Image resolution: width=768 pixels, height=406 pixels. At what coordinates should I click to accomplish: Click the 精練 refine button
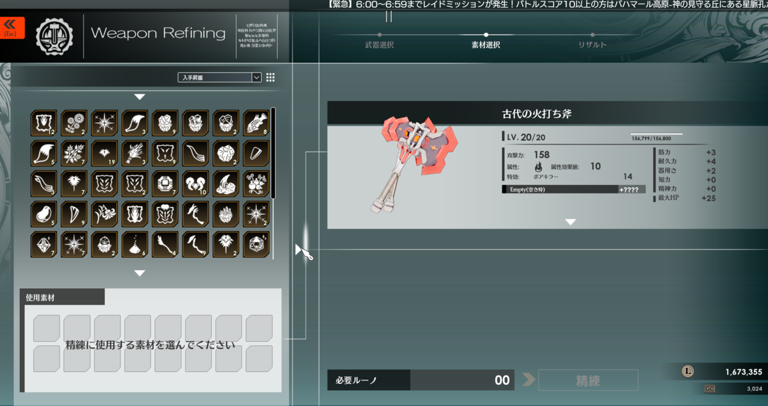tap(588, 380)
